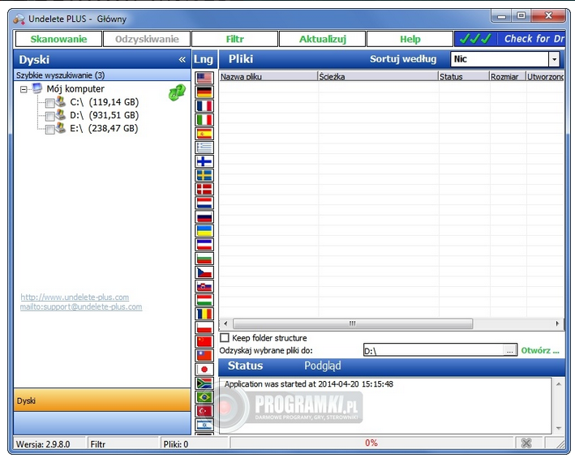Screen dimensions: 575x458
Task: Open the undelete-plus.com website link
Action: 75,297
